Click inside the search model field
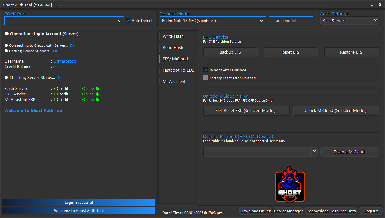 [x=291, y=20]
